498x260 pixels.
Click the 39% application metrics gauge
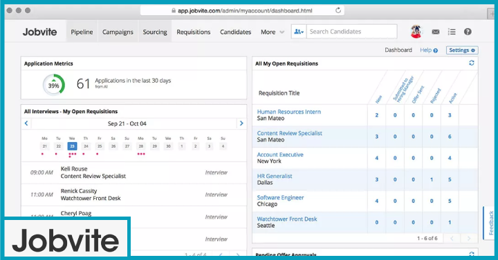coord(54,85)
